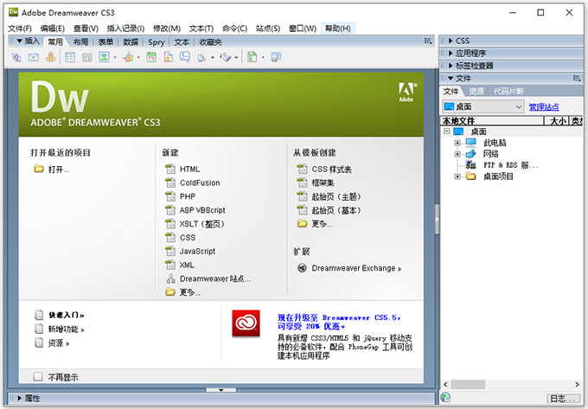The image size is (588, 409).
Task: Click the Email Link insert icon
Action: coord(34,57)
